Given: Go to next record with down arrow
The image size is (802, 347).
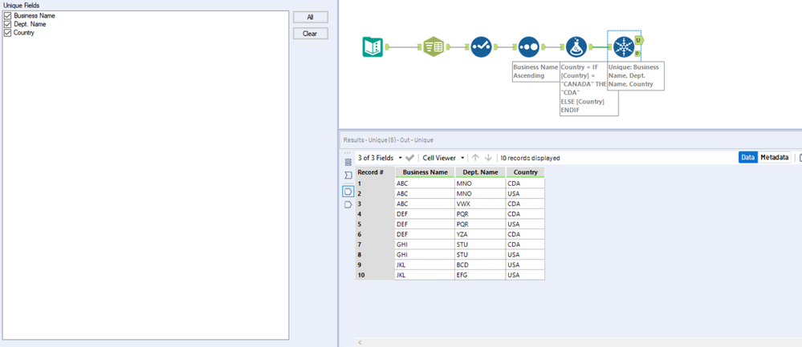Looking at the screenshot, I should tap(488, 158).
